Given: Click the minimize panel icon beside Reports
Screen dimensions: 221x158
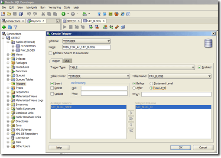Looking at the screenshot, I should pyautogui.click(x=58, y=21).
